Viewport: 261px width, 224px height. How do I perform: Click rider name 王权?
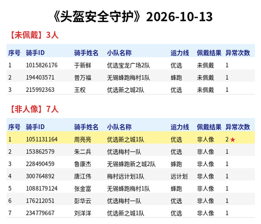tap(80, 90)
